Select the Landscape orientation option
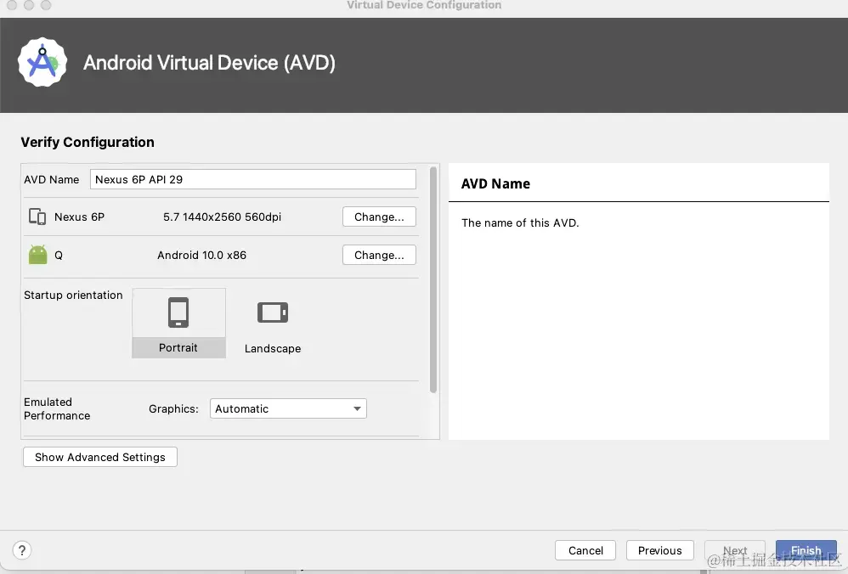 273,326
